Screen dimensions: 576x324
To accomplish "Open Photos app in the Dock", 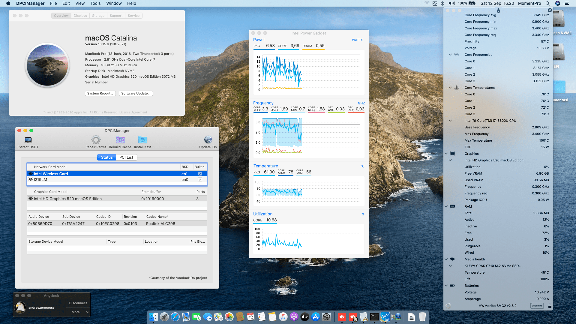I will point(229,317).
